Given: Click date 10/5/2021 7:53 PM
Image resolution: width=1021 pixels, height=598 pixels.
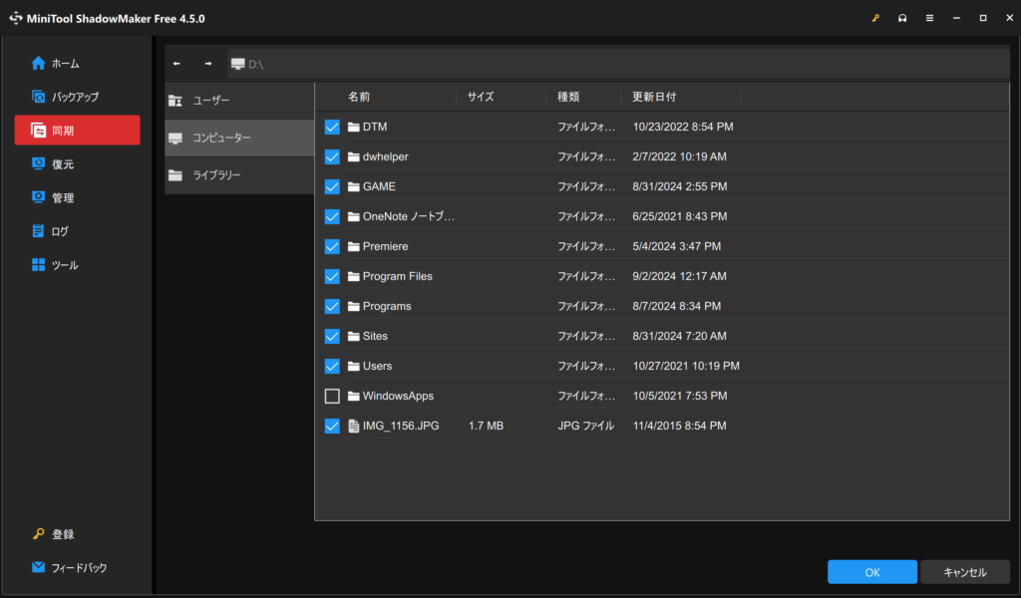Looking at the screenshot, I should click(x=680, y=396).
